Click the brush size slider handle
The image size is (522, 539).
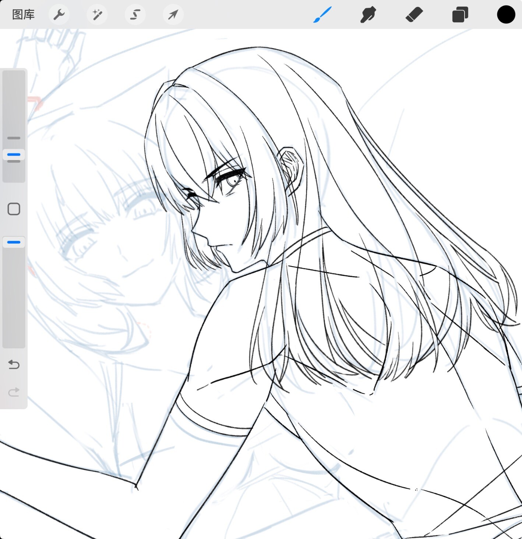click(x=14, y=154)
